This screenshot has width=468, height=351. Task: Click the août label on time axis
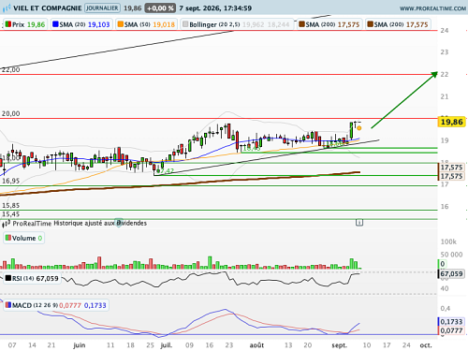coord(256,345)
